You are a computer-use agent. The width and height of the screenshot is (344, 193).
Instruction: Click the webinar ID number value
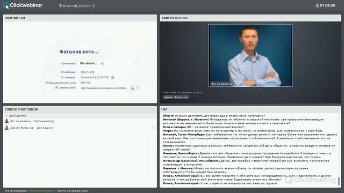(x=87, y=72)
